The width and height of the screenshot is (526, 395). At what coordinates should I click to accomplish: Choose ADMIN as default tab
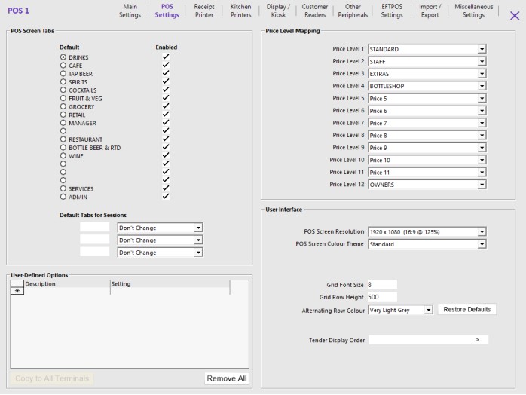pos(63,197)
